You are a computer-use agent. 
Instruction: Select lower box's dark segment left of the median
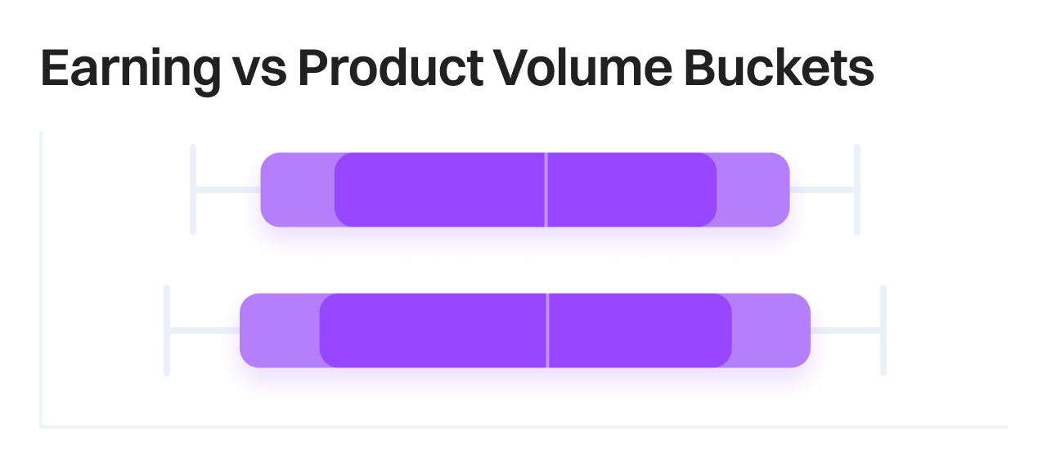pyautogui.click(x=433, y=331)
